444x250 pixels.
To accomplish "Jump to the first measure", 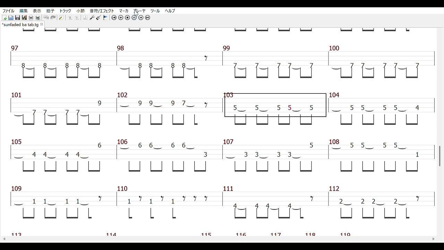I will [x=114, y=18].
